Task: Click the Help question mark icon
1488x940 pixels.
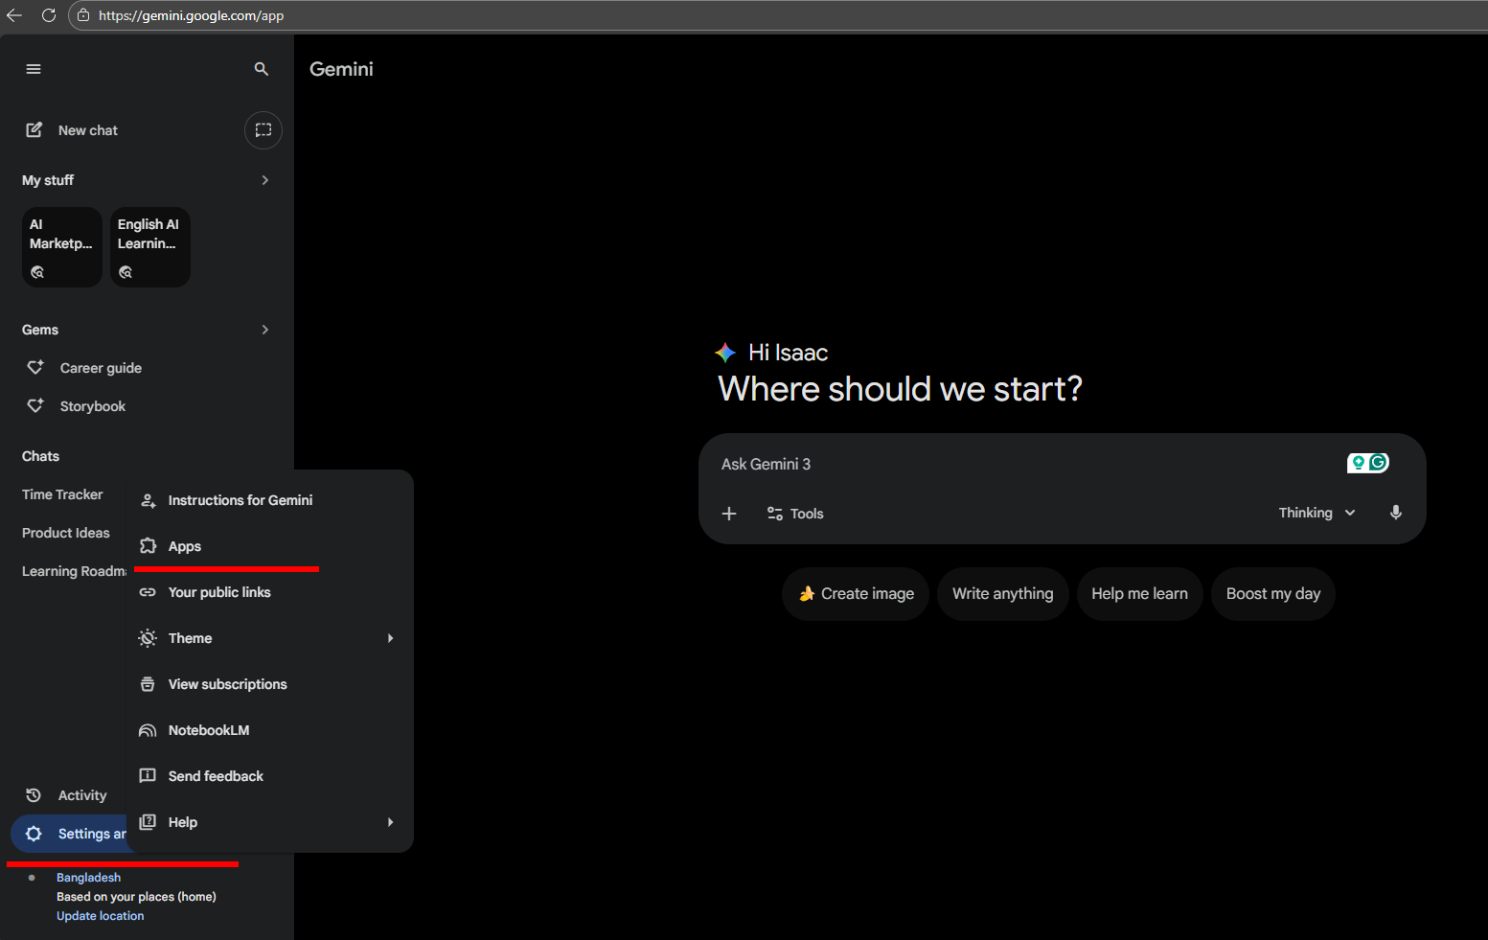Action: tap(148, 821)
